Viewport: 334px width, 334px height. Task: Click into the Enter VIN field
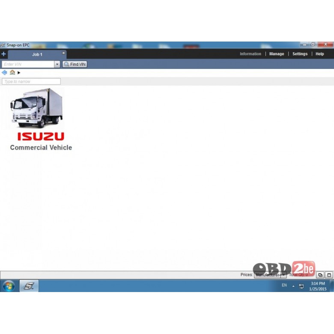[x=28, y=64]
